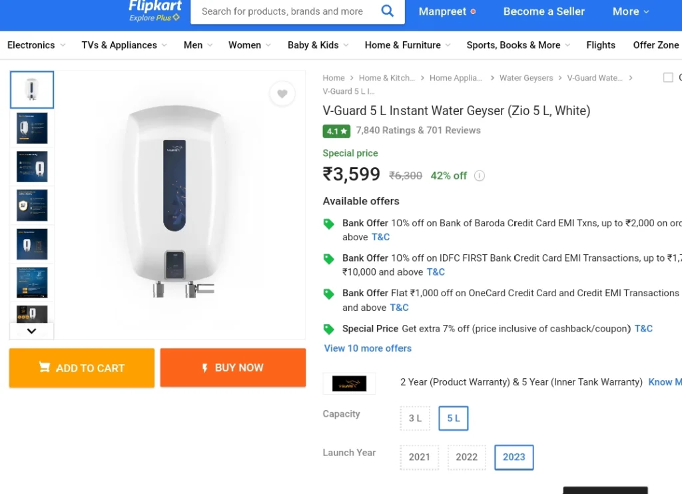Viewport: 682px width, 494px height.
Task: Click the Flipkart logo
Action: (x=155, y=6)
